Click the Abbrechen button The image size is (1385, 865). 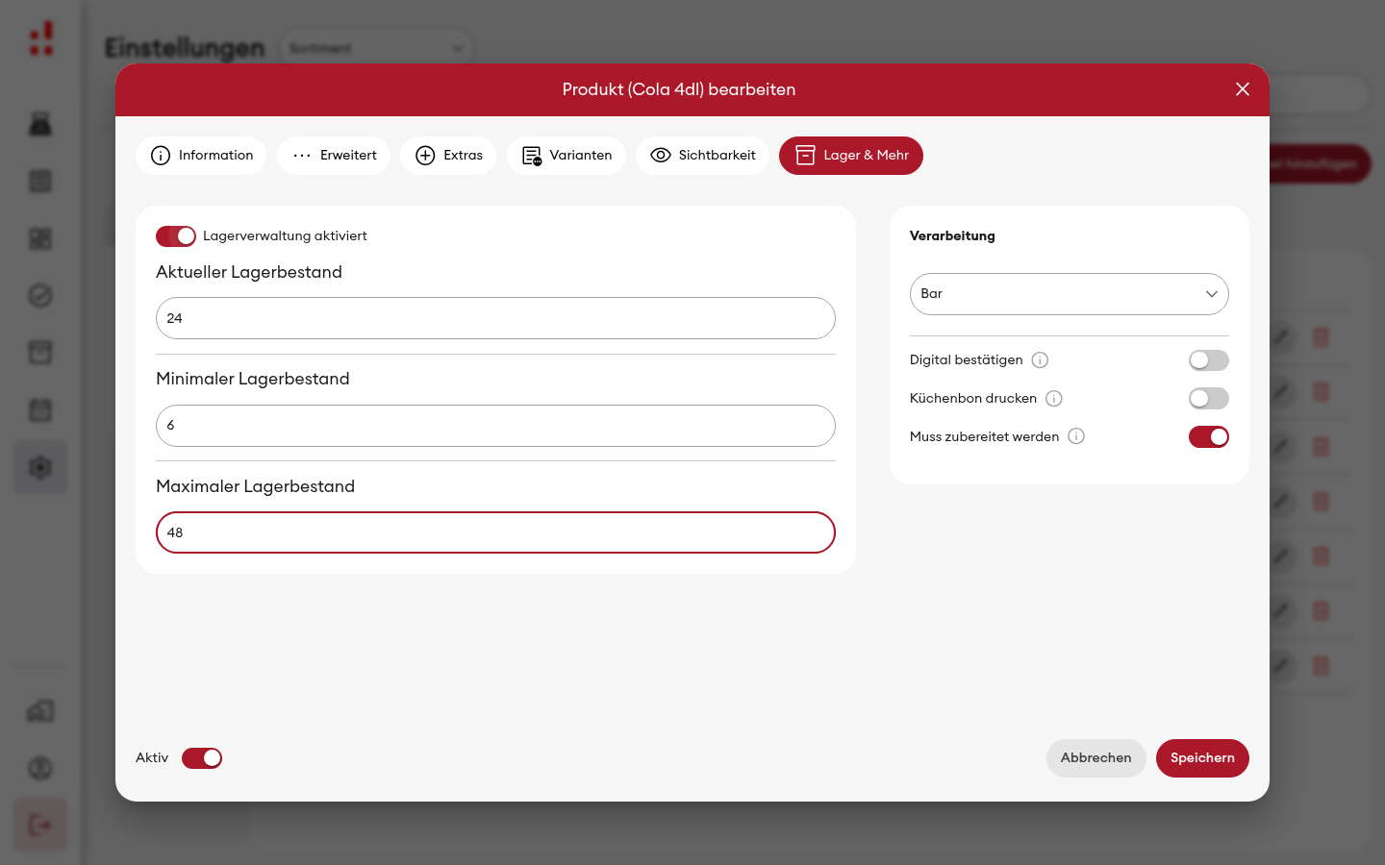coord(1095,758)
